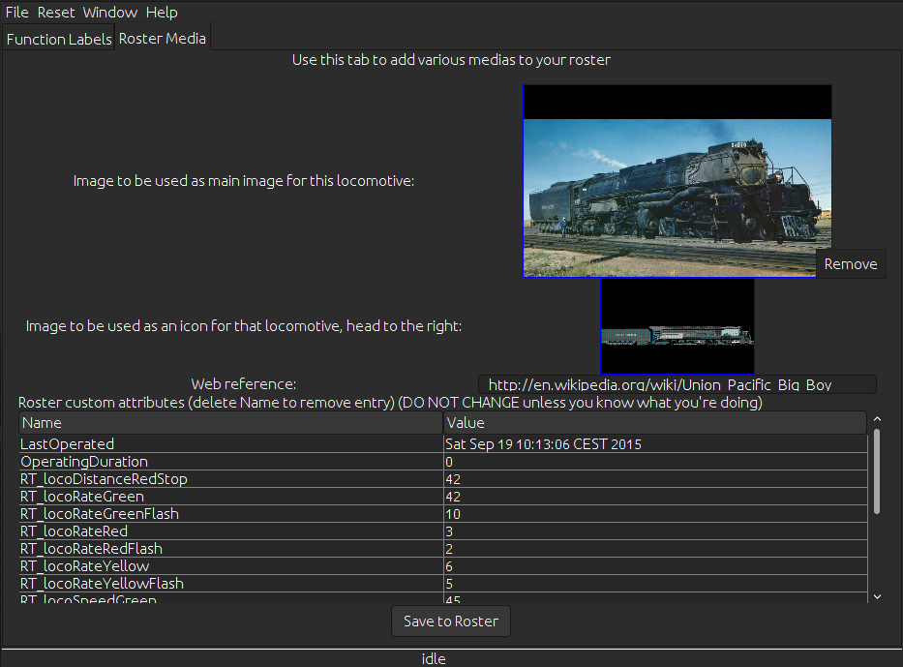Click the RT_locoRateGreenFlash name cell

[x=230, y=514]
